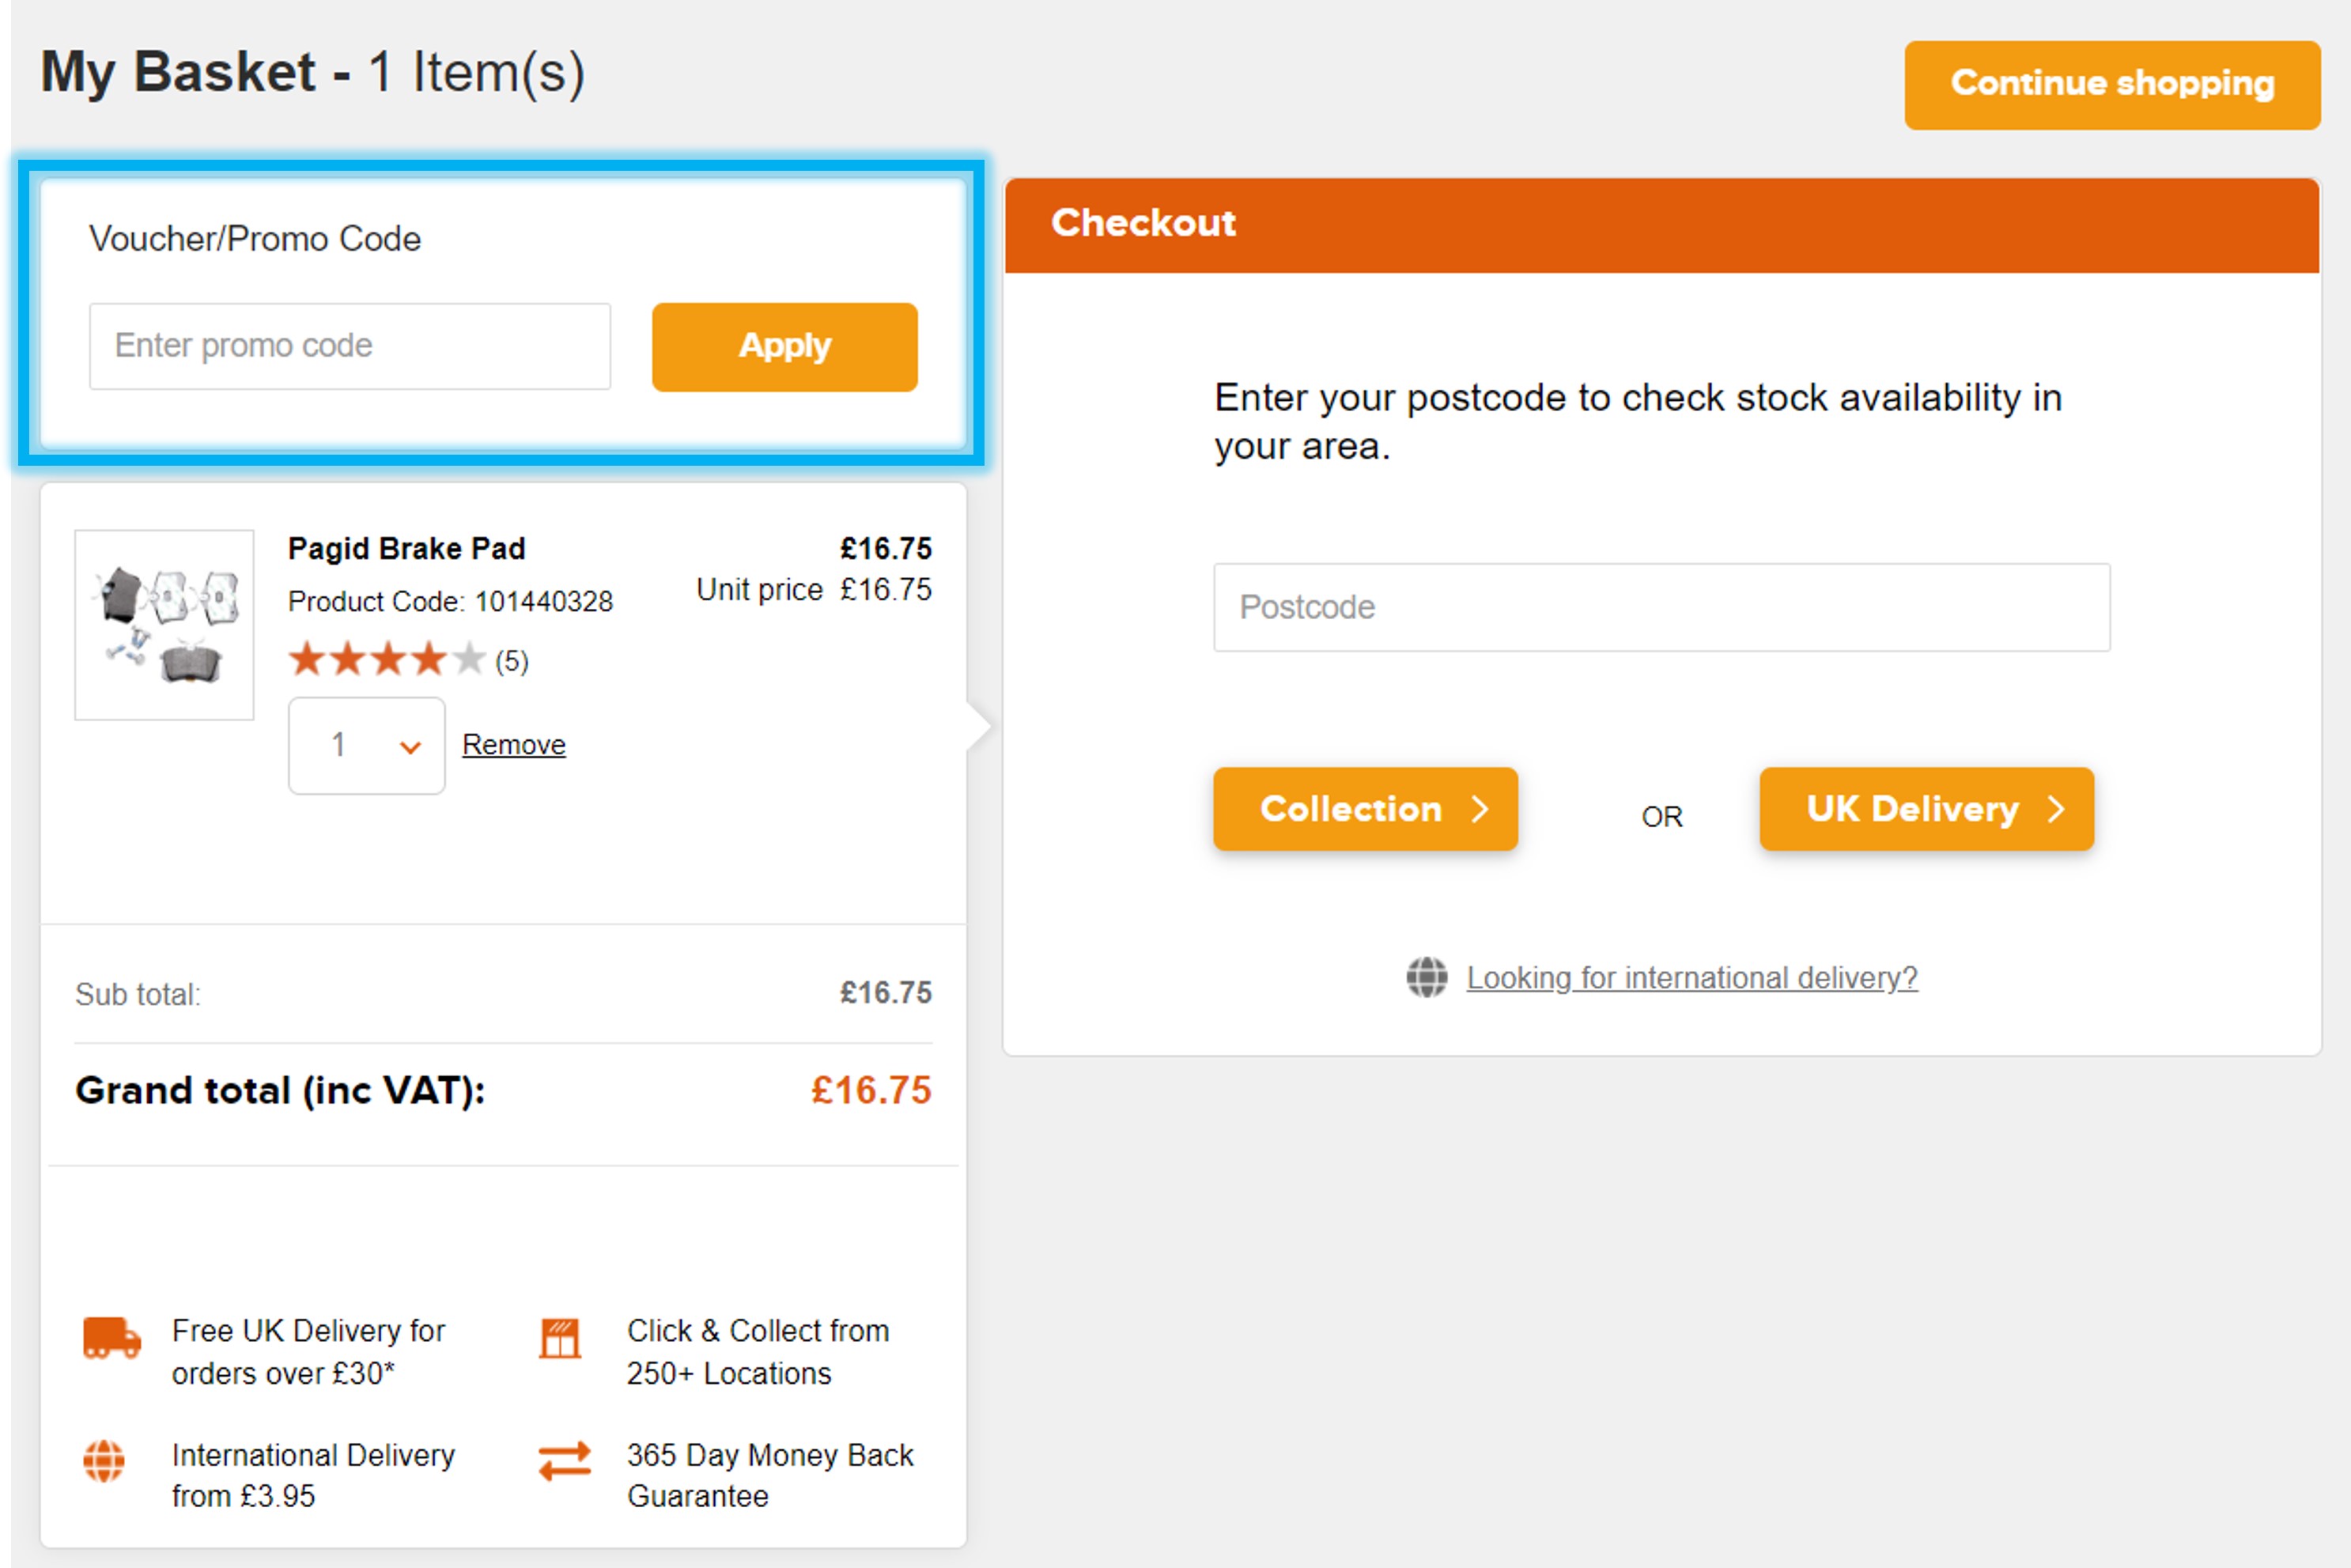Click the money back guarantee arrows icon
This screenshot has width=2351, height=1568.
[564, 1461]
